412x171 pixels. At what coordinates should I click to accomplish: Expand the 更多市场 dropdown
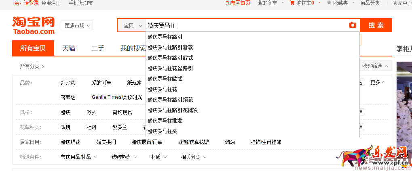click(x=77, y=25)
